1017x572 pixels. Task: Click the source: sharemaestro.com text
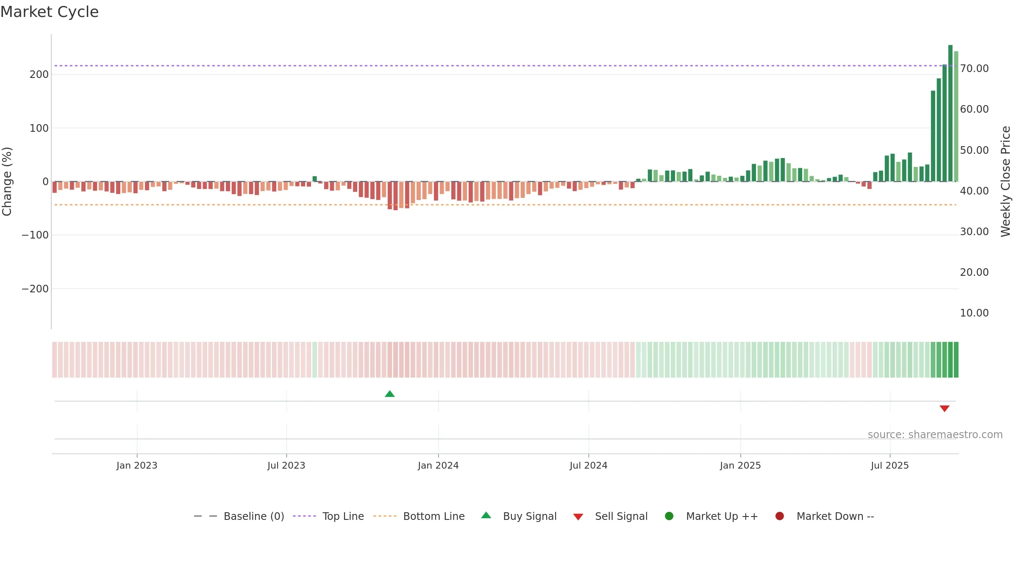click(x=935, y=435)
